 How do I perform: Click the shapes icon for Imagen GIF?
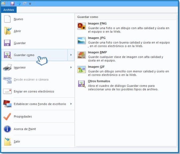point(81,69)
